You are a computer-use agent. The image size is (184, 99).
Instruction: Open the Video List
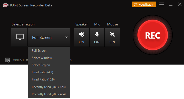[20, 60]
